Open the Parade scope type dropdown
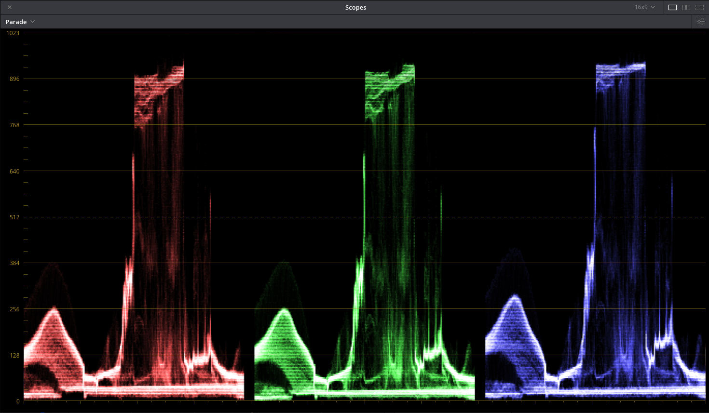The image size is (709, 413). click(20, 22)
